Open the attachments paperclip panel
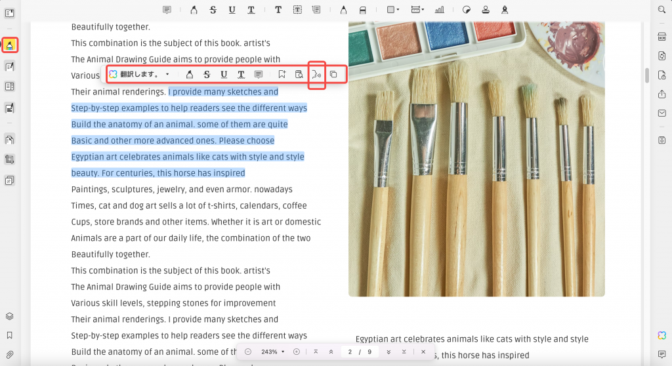 [x=9, y=354]
